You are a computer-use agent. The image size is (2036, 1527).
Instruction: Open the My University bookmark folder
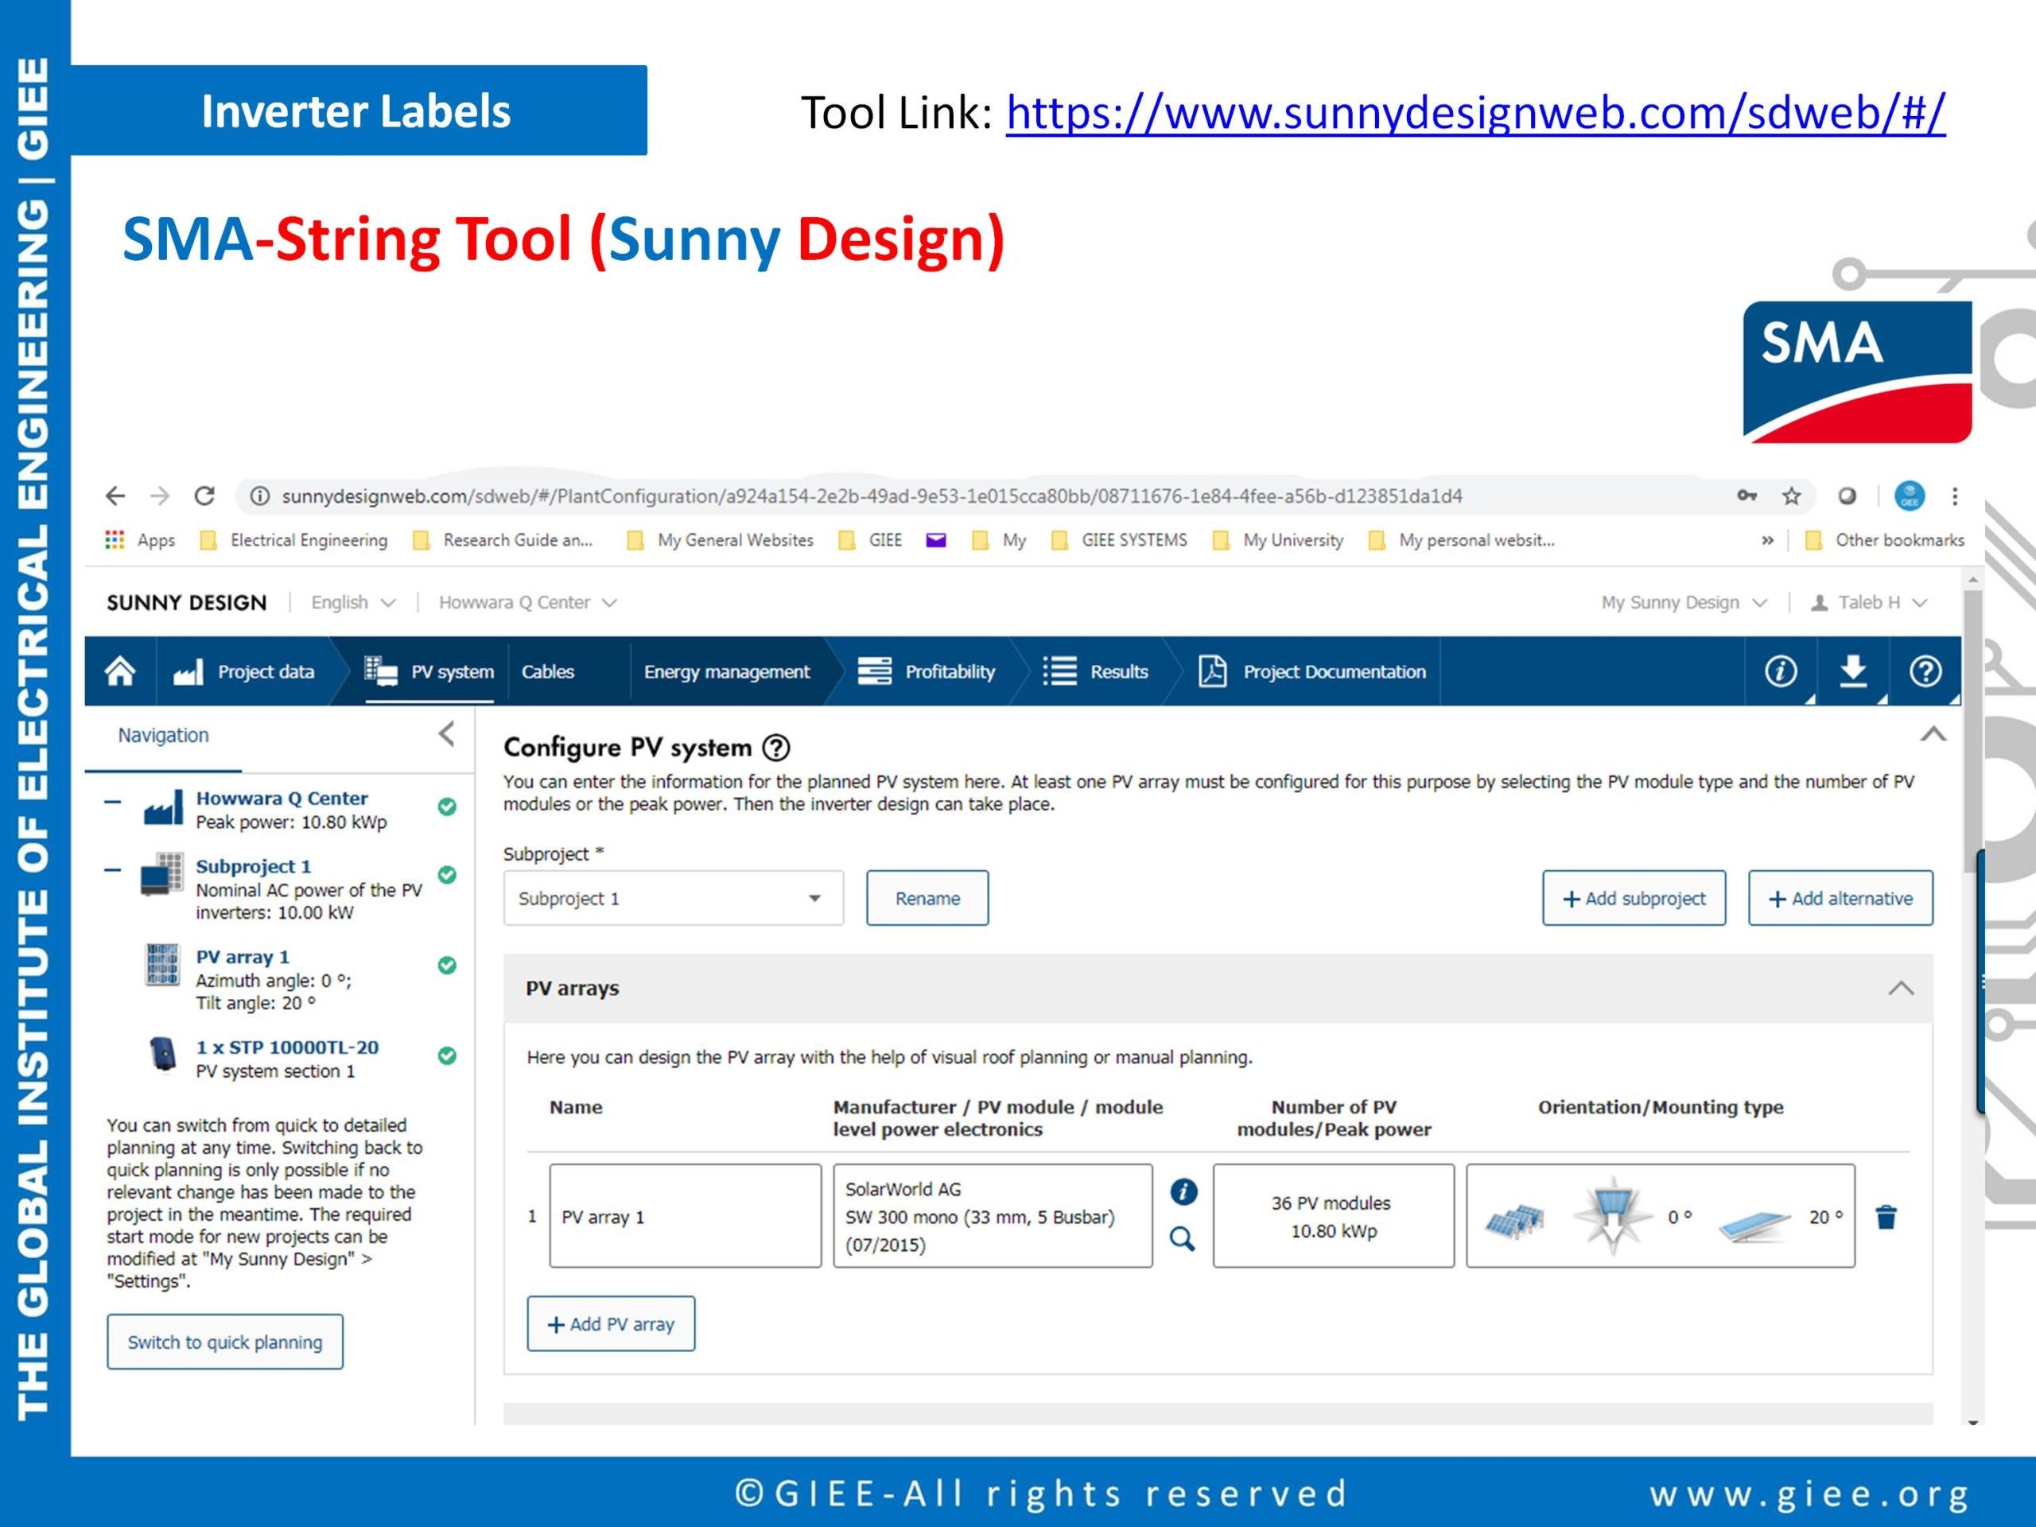pyautogui.click(x=1279, y=540)
